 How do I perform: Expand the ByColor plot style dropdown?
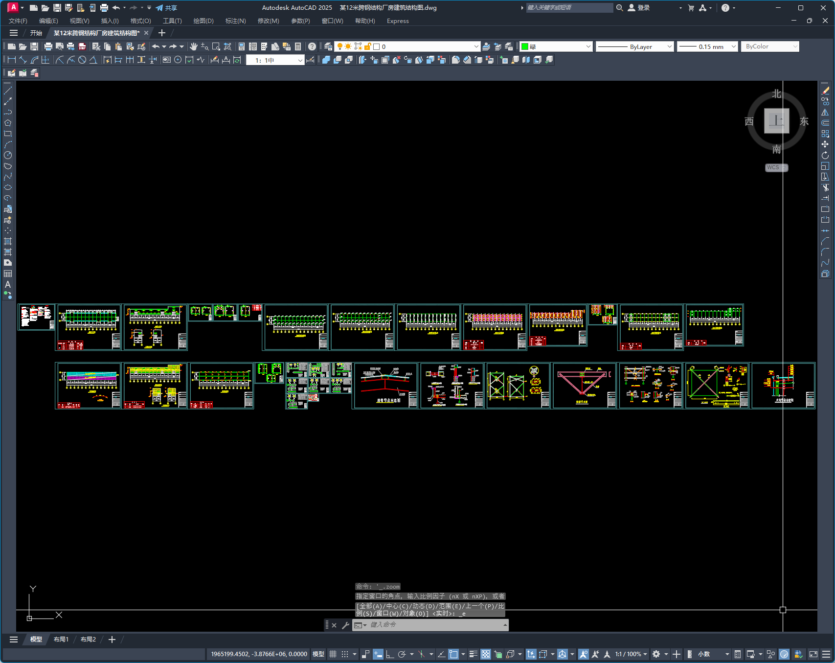coord(770,46)
